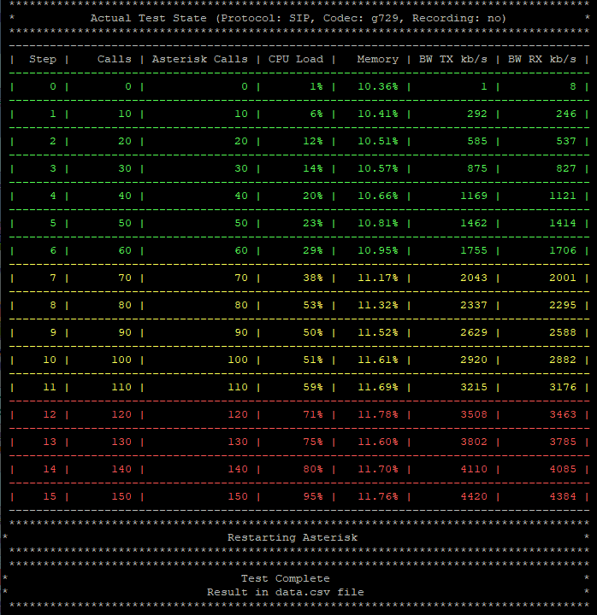Click the 'CPU Load' column header

(296, 59)
